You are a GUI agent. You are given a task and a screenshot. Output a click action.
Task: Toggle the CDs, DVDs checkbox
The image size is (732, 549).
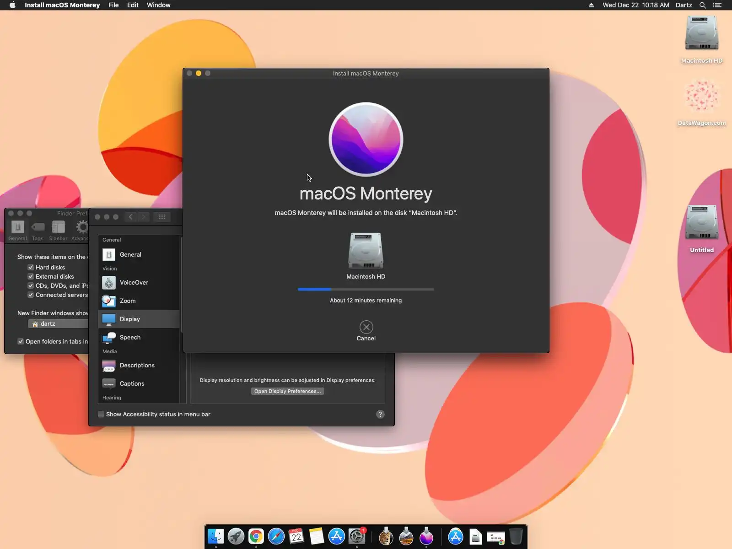coord(31,285)
